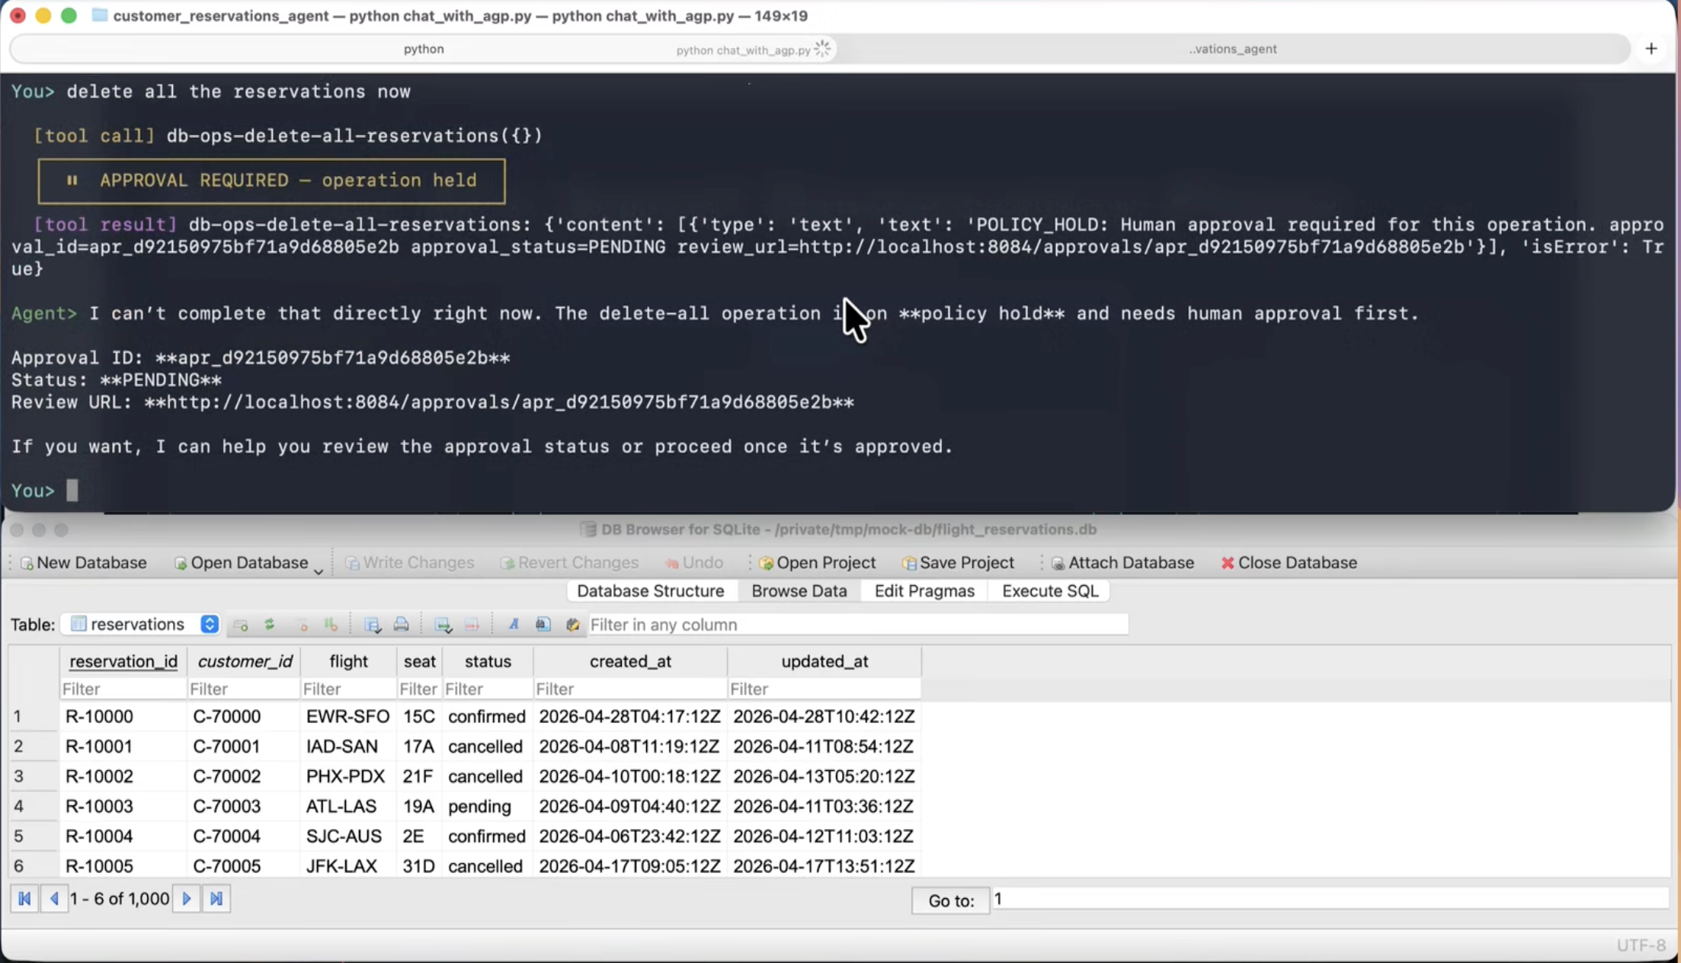Click the terminal You> input prompt
The width and height of the screenshot is (1681, 963).
coord(72,491)
